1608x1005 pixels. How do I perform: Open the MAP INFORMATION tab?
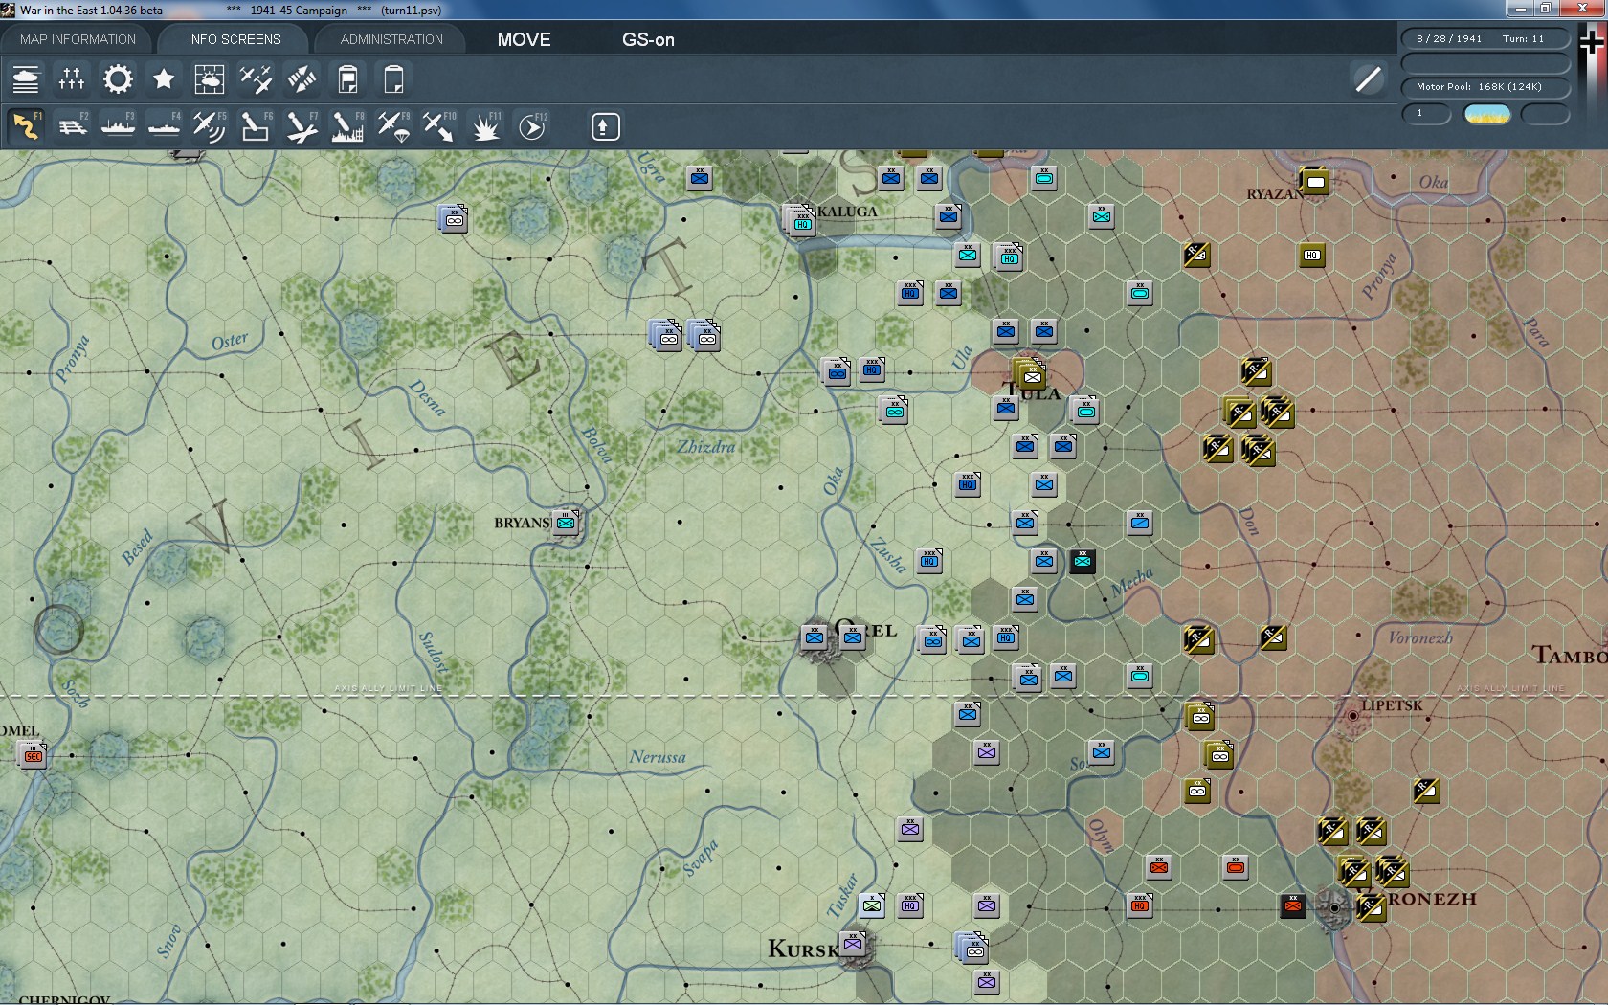78,39
